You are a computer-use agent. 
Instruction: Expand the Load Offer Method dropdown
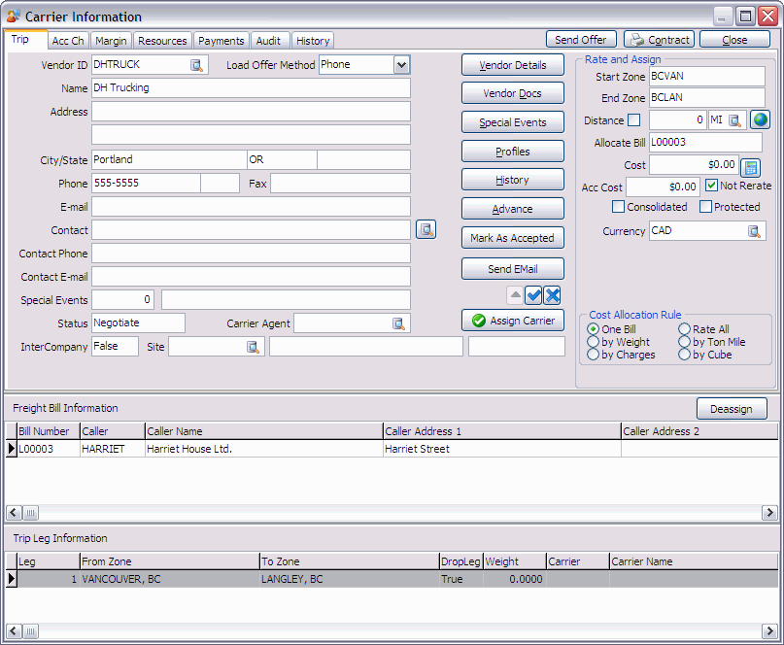click(x=401, y=65)
